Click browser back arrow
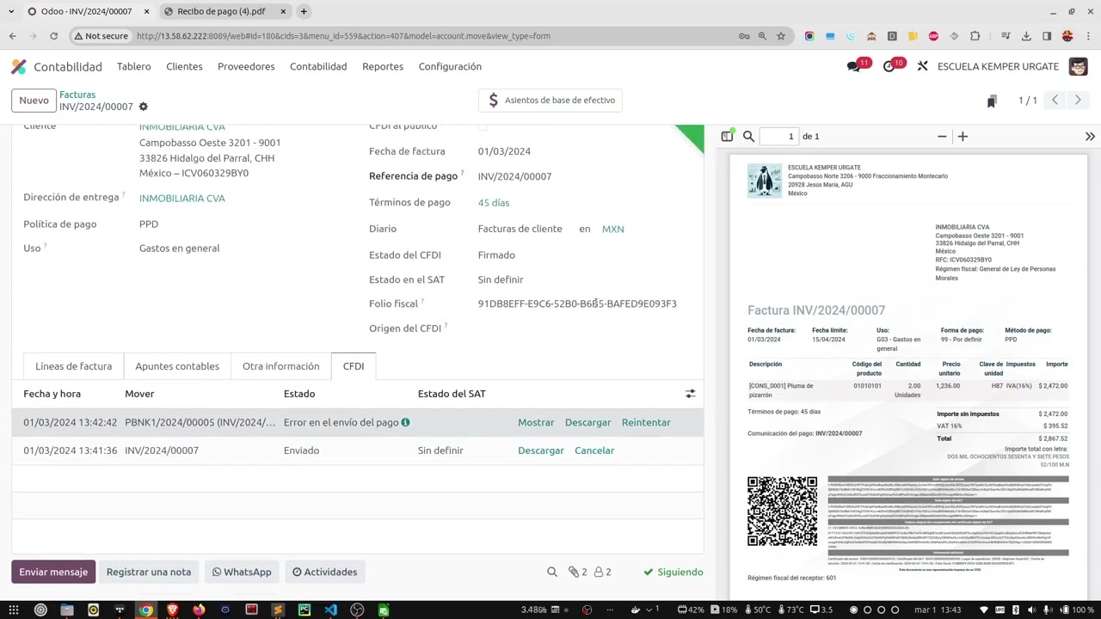This screenshot has height=619, width=1101. coord(12,36)
